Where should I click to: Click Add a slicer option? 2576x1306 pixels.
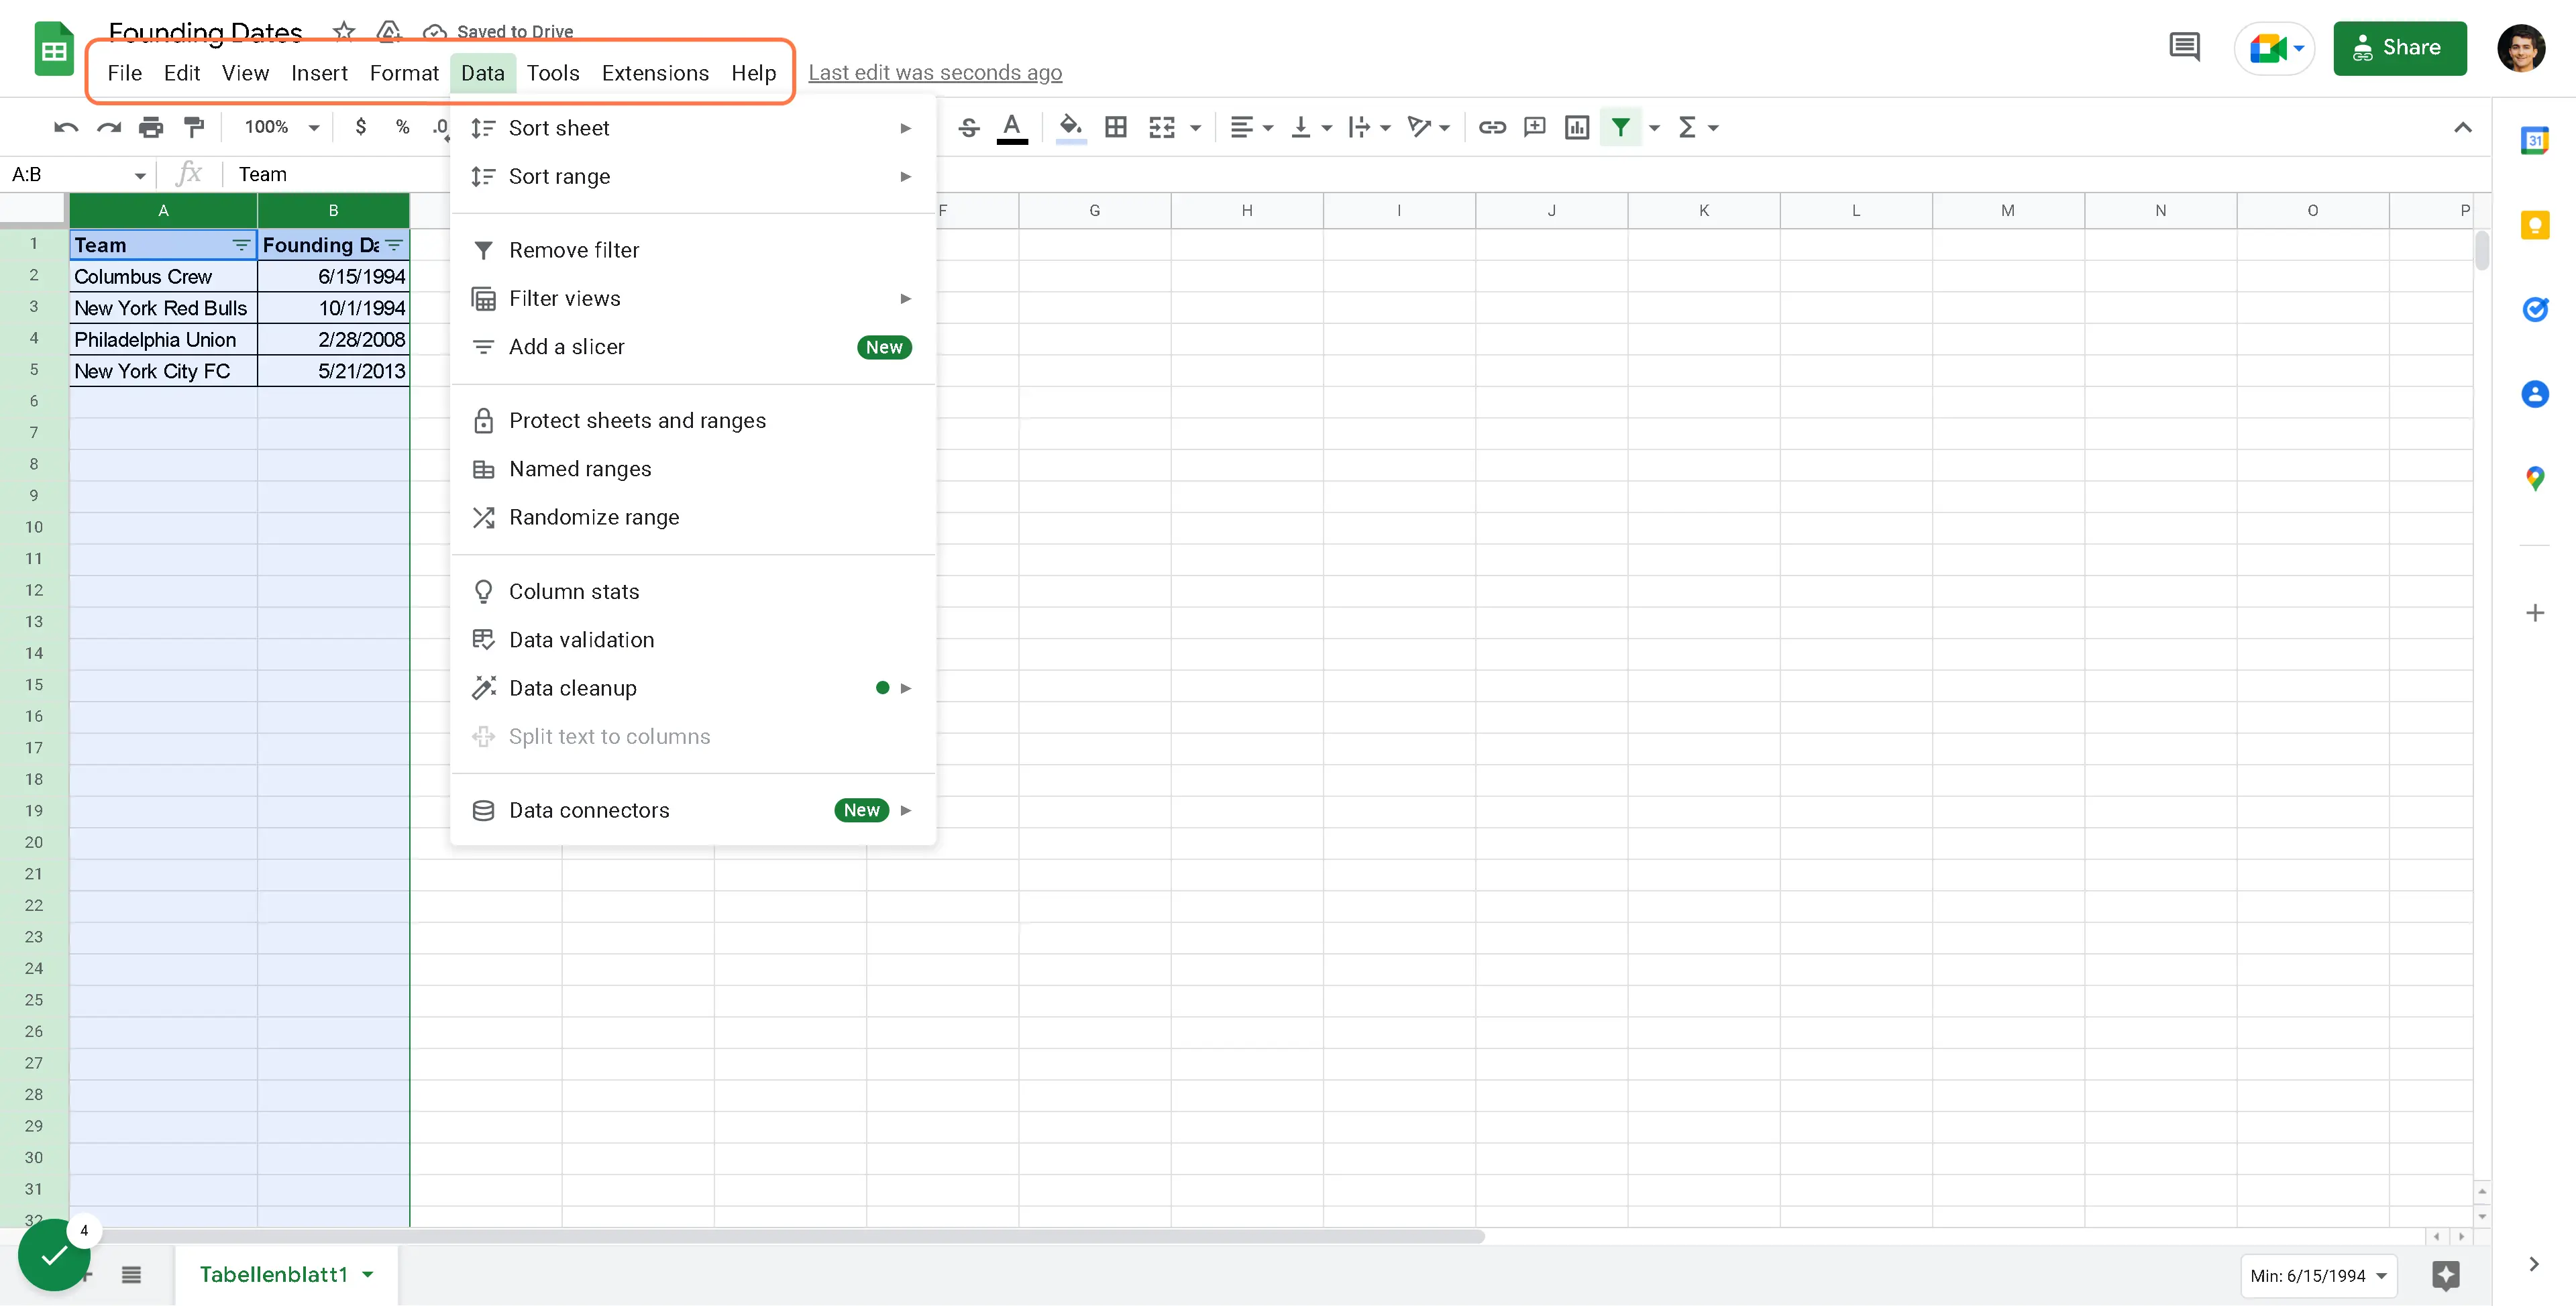click(x=693, y=347)
